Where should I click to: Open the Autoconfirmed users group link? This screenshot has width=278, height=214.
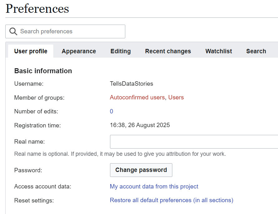(x=137, y=97)
